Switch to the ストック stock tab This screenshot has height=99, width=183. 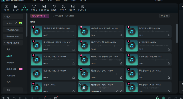[16, 8]
